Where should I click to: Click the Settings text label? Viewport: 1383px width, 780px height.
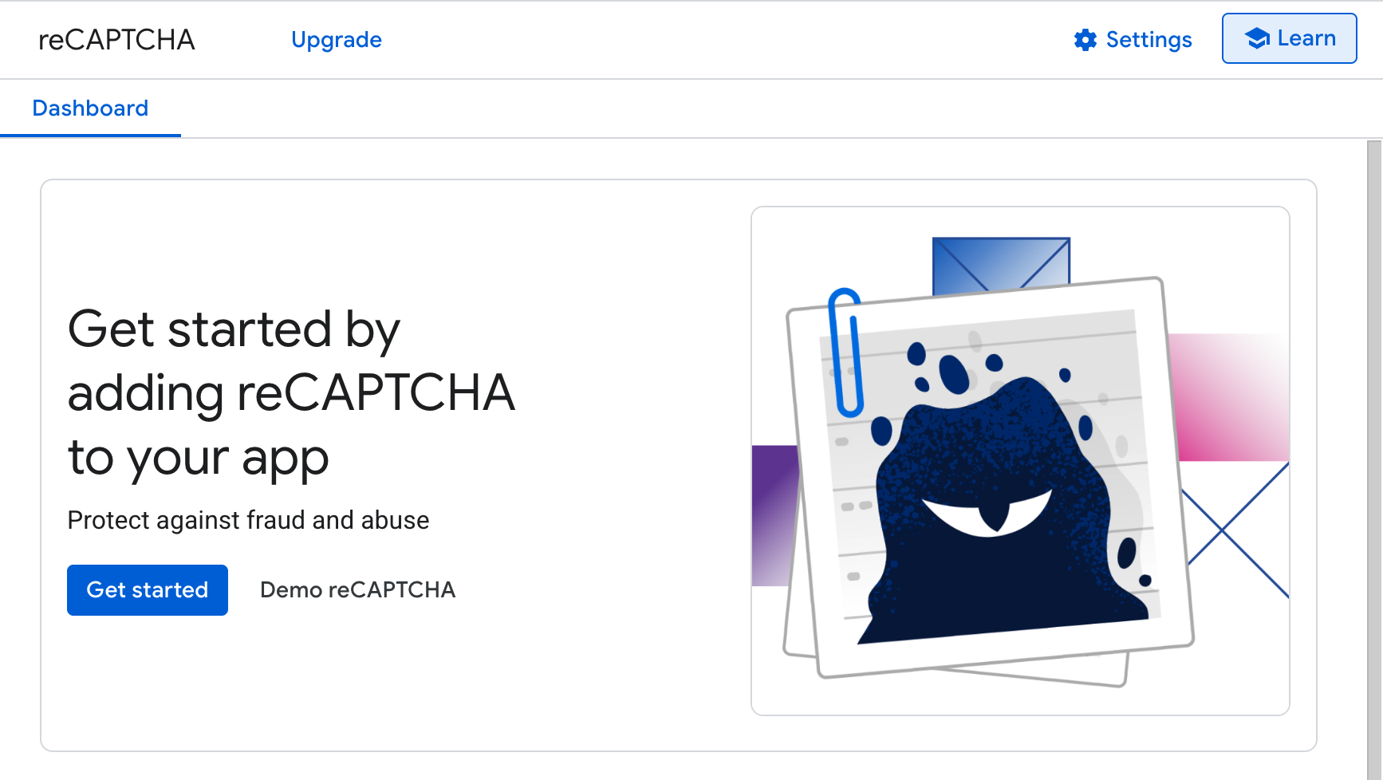[1149, 40]
